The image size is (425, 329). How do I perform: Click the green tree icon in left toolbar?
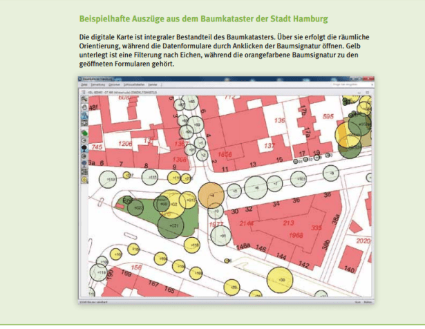(x=84, y=131)
